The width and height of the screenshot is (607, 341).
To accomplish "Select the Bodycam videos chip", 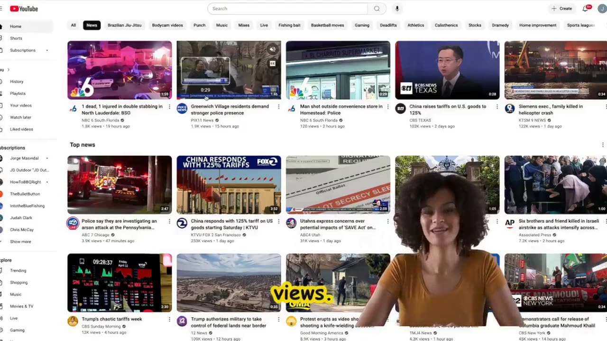I will (x=167, y=25).
